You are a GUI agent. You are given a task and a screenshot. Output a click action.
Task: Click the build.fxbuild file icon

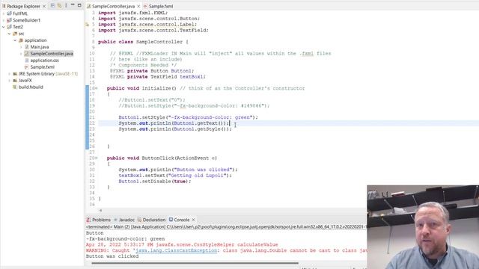[15, 87]
